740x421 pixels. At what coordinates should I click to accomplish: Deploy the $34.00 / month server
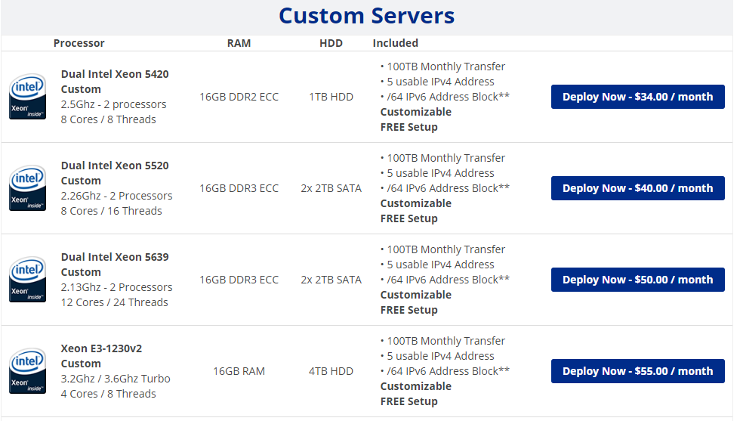(x=637, y=97)
